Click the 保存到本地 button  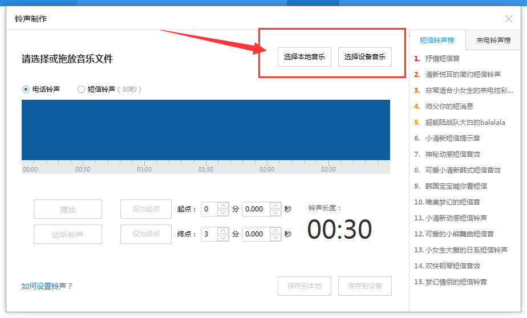click(x=305, y=286)
